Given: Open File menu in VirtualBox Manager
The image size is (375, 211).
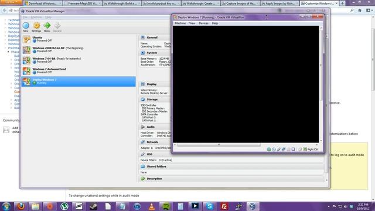Looking at the screenshot, I should coord(25,17).
